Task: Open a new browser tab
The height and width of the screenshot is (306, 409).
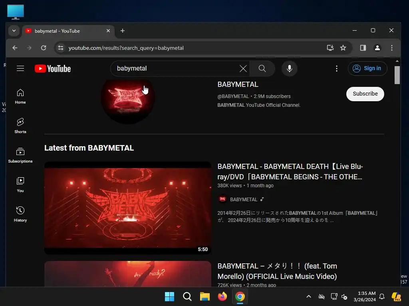Action: (x=122, y=31)
